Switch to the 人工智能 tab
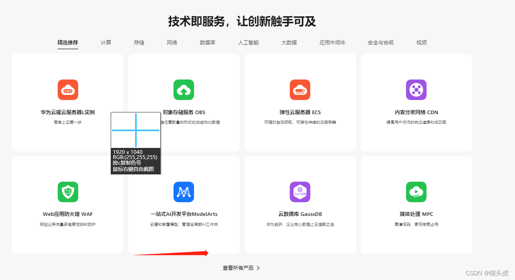Screen dimensions: 515x280 (x=248, y=43)
